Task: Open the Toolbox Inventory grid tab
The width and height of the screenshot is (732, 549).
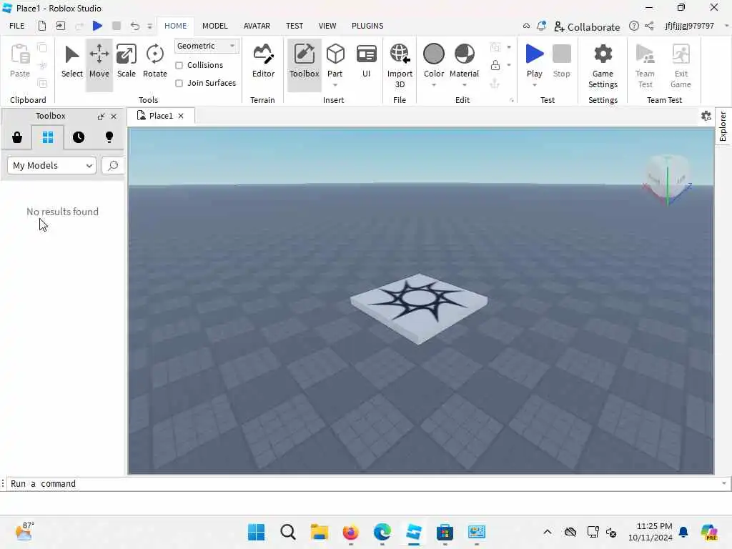Action: [x=48, y=137]
